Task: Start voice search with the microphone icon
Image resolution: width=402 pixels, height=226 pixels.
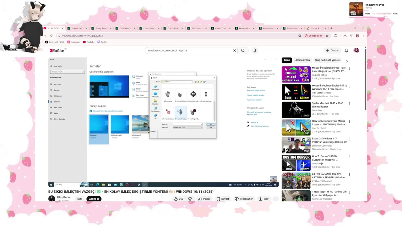Action: point(255,51)
